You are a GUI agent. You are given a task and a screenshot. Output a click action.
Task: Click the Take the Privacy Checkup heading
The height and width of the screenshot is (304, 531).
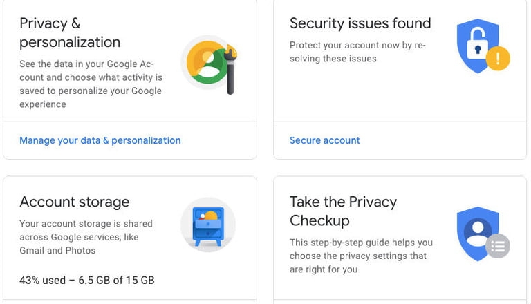(x=343, y=211)
